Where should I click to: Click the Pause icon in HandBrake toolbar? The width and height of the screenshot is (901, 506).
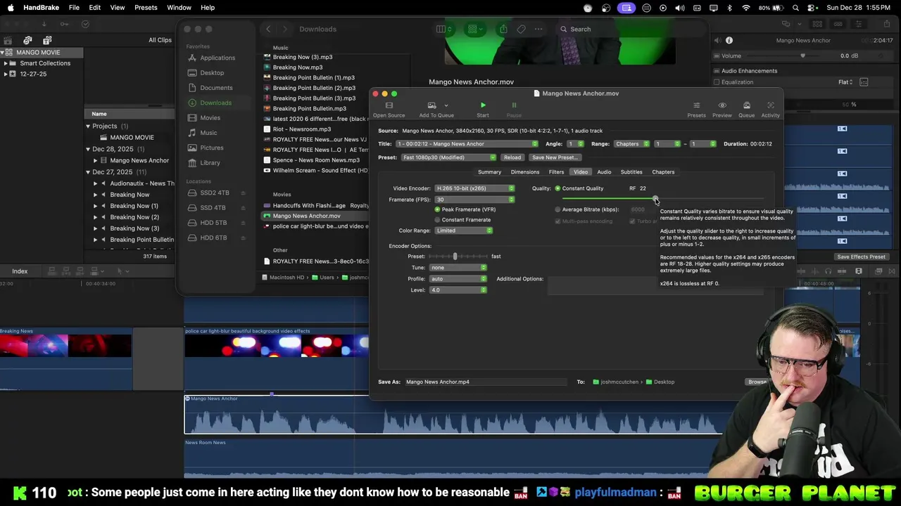(514, 106)
